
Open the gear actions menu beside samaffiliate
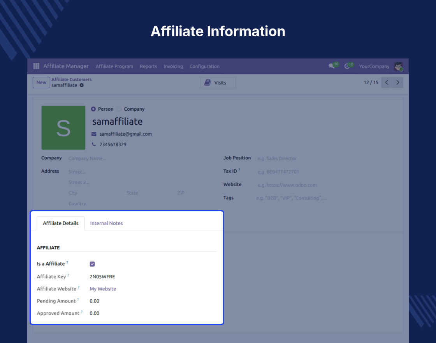82,85
